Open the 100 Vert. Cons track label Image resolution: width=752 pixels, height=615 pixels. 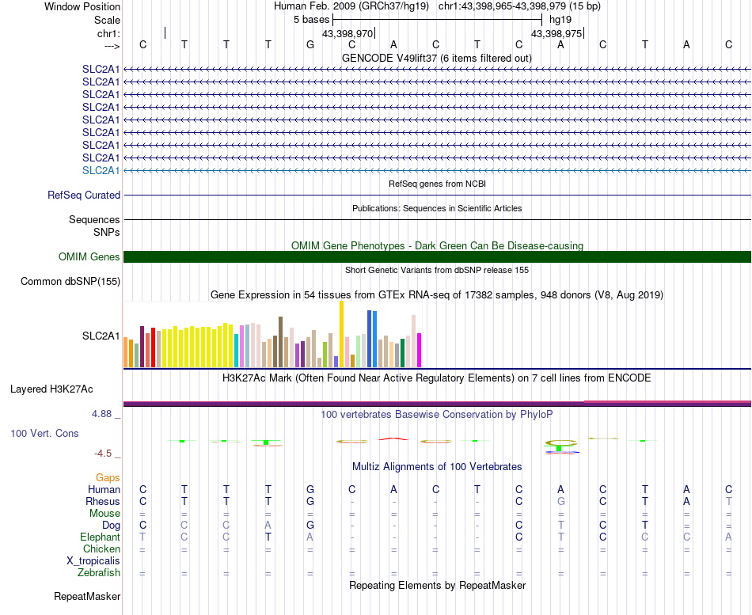[x=44, y=433]
